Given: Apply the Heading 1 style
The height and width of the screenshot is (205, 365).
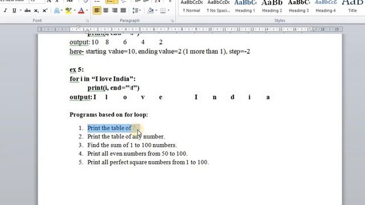Looking at the screenshot, I should click(245, 7).
